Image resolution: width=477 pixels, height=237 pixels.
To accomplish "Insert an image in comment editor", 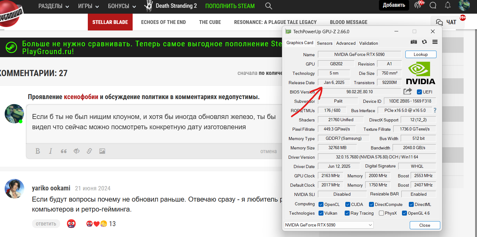I will 102,151.
